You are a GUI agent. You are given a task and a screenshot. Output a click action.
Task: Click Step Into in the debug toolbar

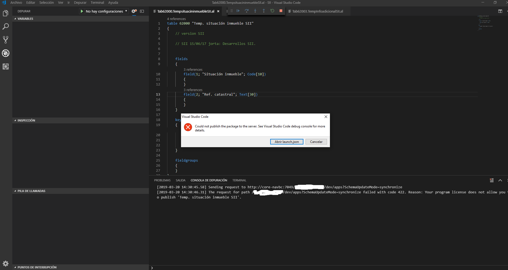255,11
